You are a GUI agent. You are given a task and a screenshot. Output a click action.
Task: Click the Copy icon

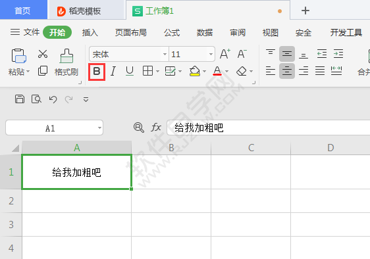[x=43, y=71]
